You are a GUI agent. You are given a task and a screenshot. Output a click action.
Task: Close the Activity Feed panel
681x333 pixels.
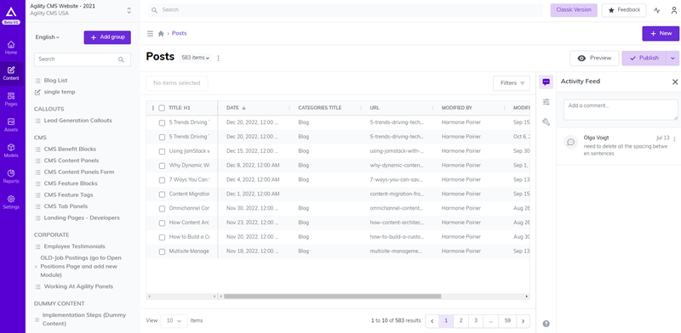click(x=675, y=82)
